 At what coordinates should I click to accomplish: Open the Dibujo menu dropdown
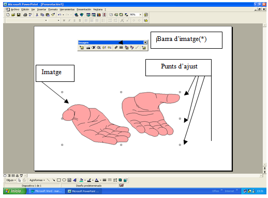tap(11, 180)
